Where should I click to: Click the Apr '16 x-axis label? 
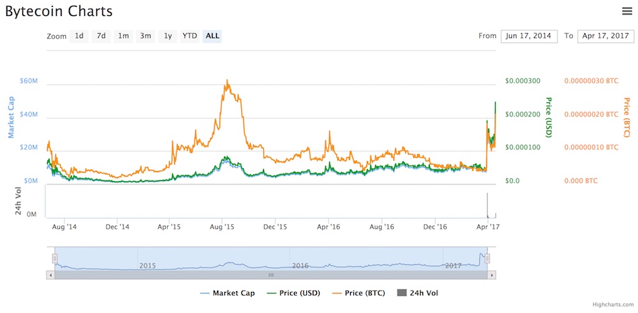coord(329,227)
